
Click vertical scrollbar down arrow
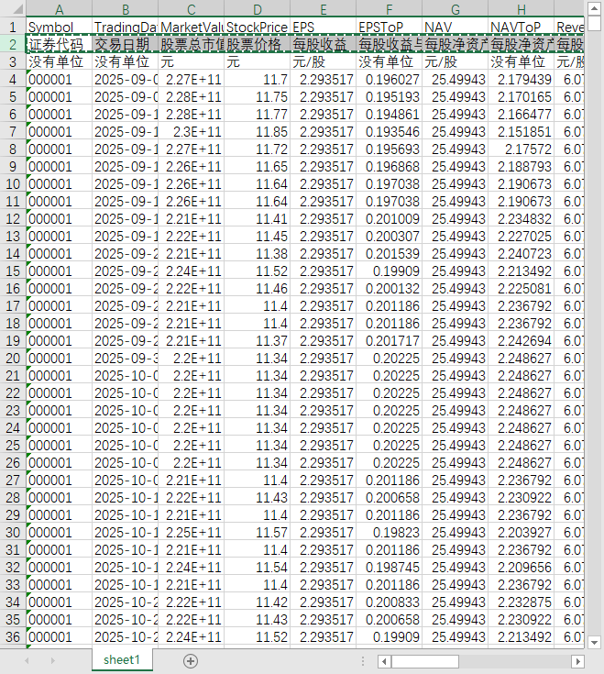tap(594, 643)
